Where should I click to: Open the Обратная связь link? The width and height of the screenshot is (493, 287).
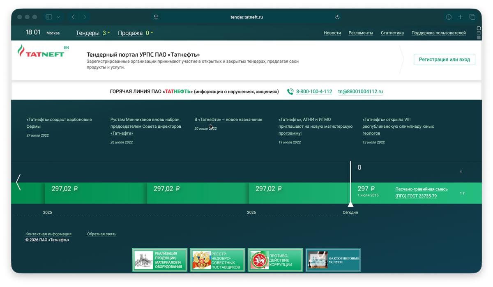pyautogui.click(x=101, y=234)
